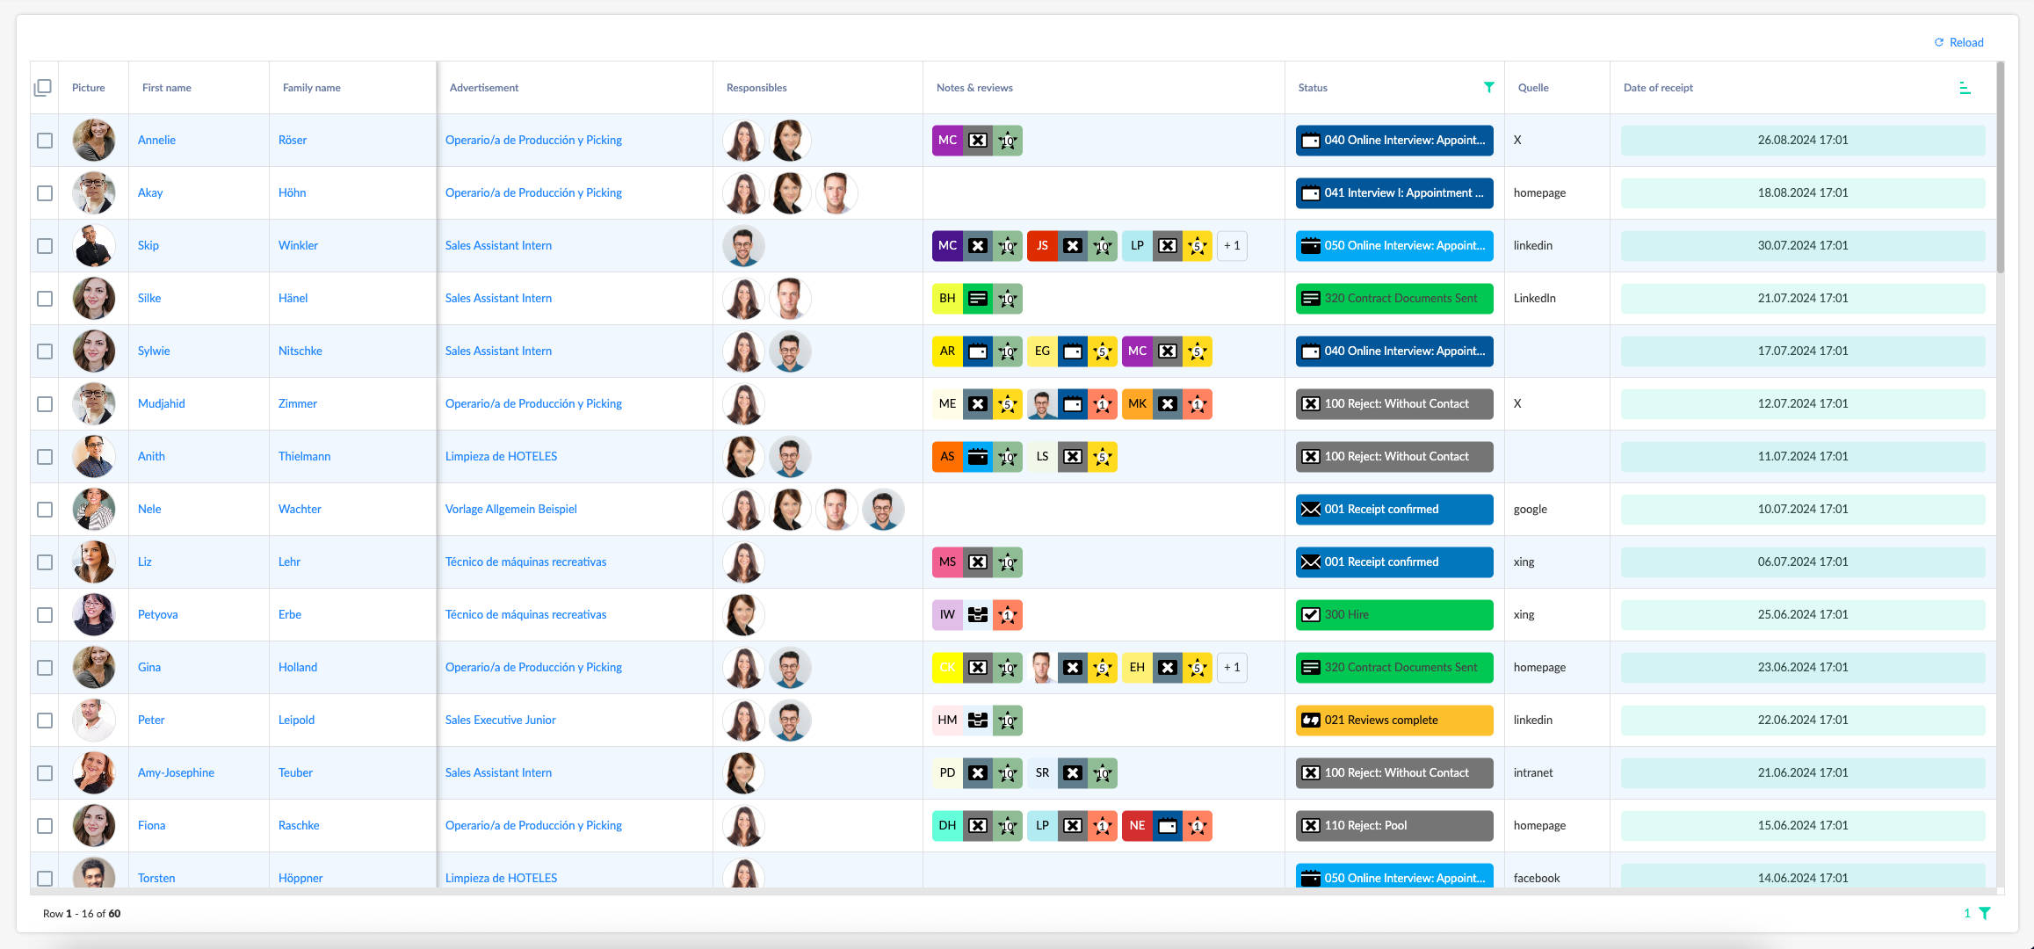
Task: Expand the +1 more notes in Skip Winkler's row
Action: (1232, 246)
